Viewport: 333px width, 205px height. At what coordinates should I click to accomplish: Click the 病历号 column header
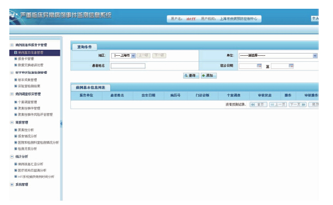[176, 96]
